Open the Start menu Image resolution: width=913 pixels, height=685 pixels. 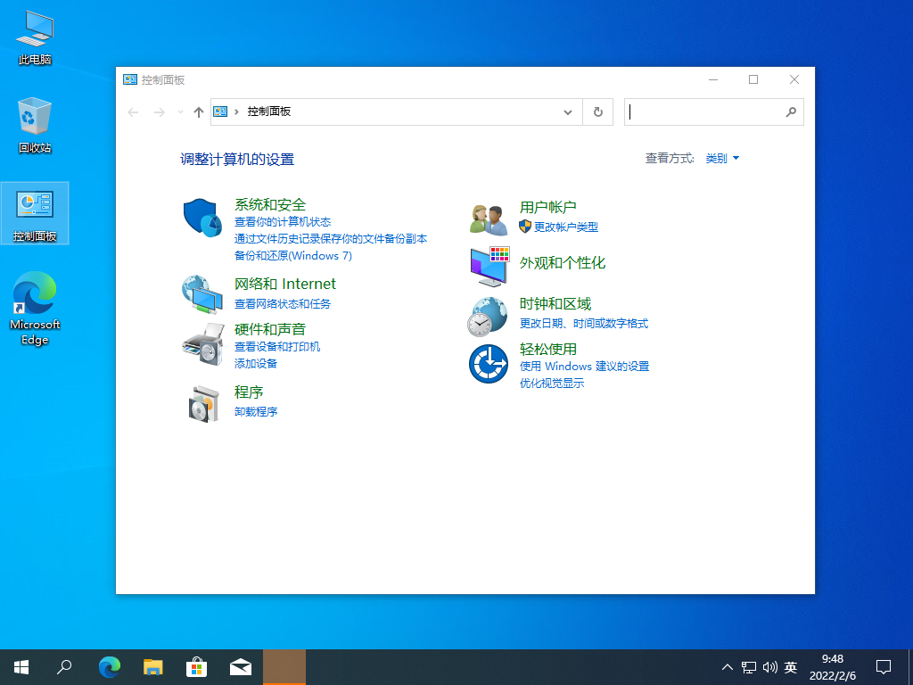pyautogui.click(x=21, y=666)
